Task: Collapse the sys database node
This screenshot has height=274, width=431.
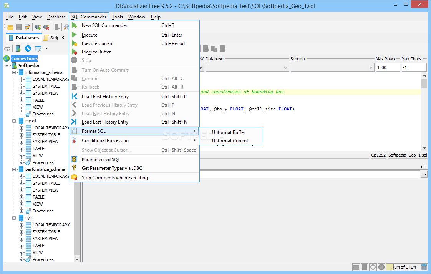Action: (x=14, y=218)
